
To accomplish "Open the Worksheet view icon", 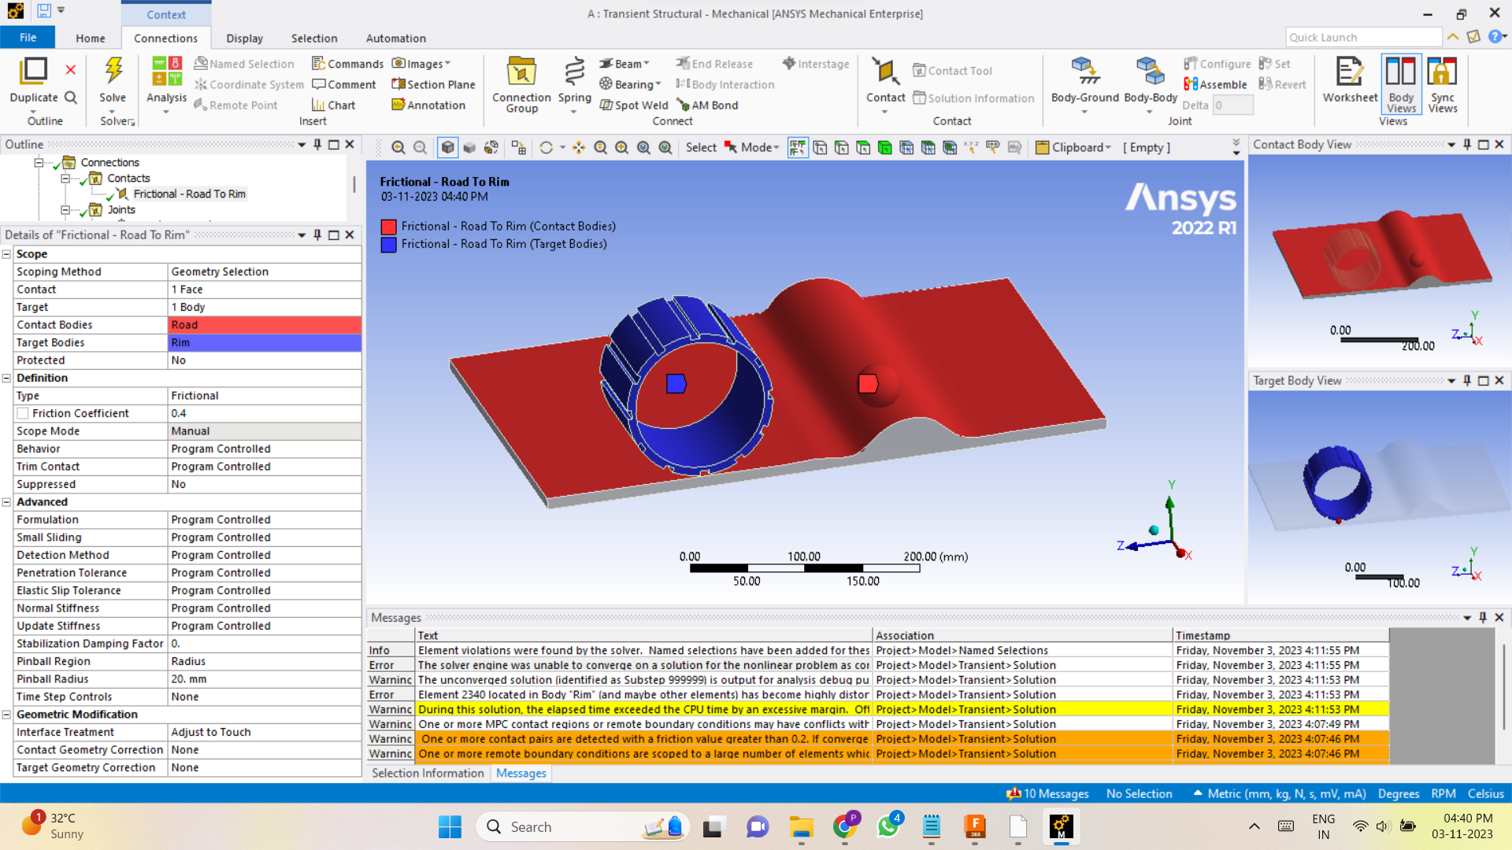I will (1349, 72).
